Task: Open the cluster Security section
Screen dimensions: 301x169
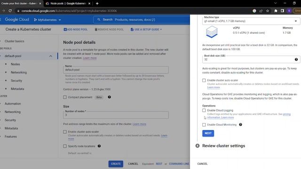Action: click(x=10, y=120)
